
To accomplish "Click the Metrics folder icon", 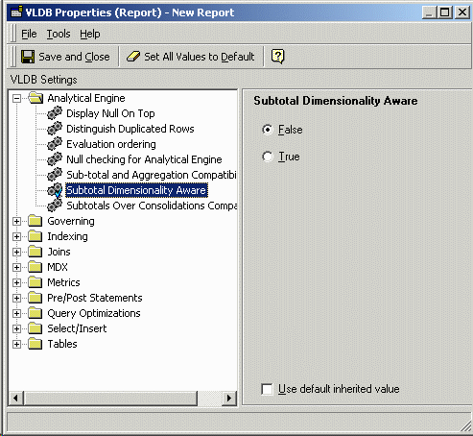I will click(35, 282).
